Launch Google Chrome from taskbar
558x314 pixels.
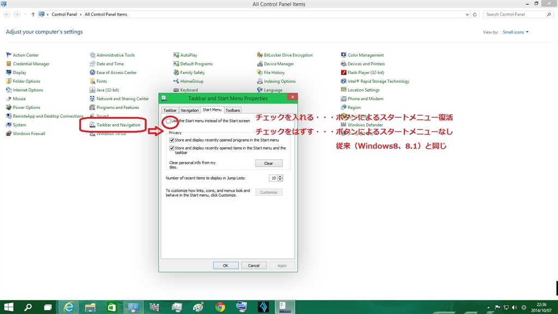[x=220, y=307]
